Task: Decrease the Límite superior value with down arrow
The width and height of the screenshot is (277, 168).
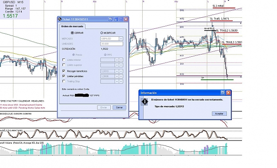Action: coord(121,65)
